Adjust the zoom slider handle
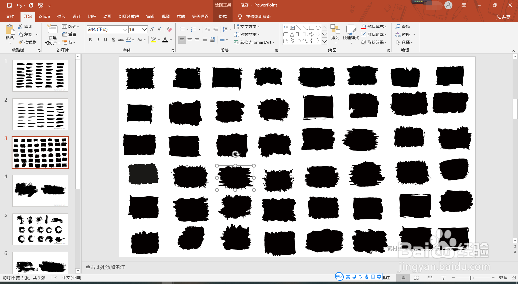This screenshot has height=284, width=518. (471, 278)
